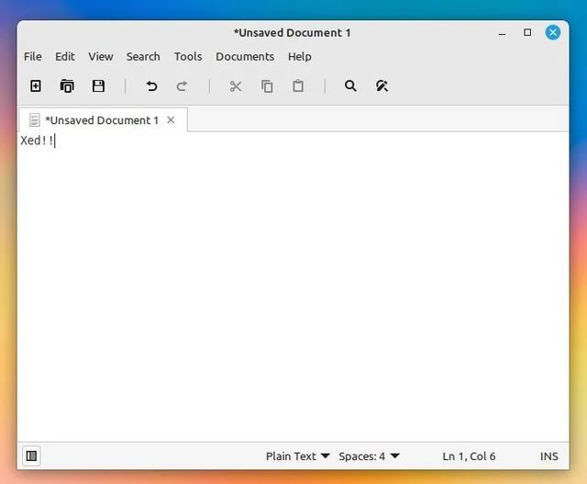The image size is (587, 484).
Task: Click the Redo arrow icon
Action: click(x=182, y=86)
